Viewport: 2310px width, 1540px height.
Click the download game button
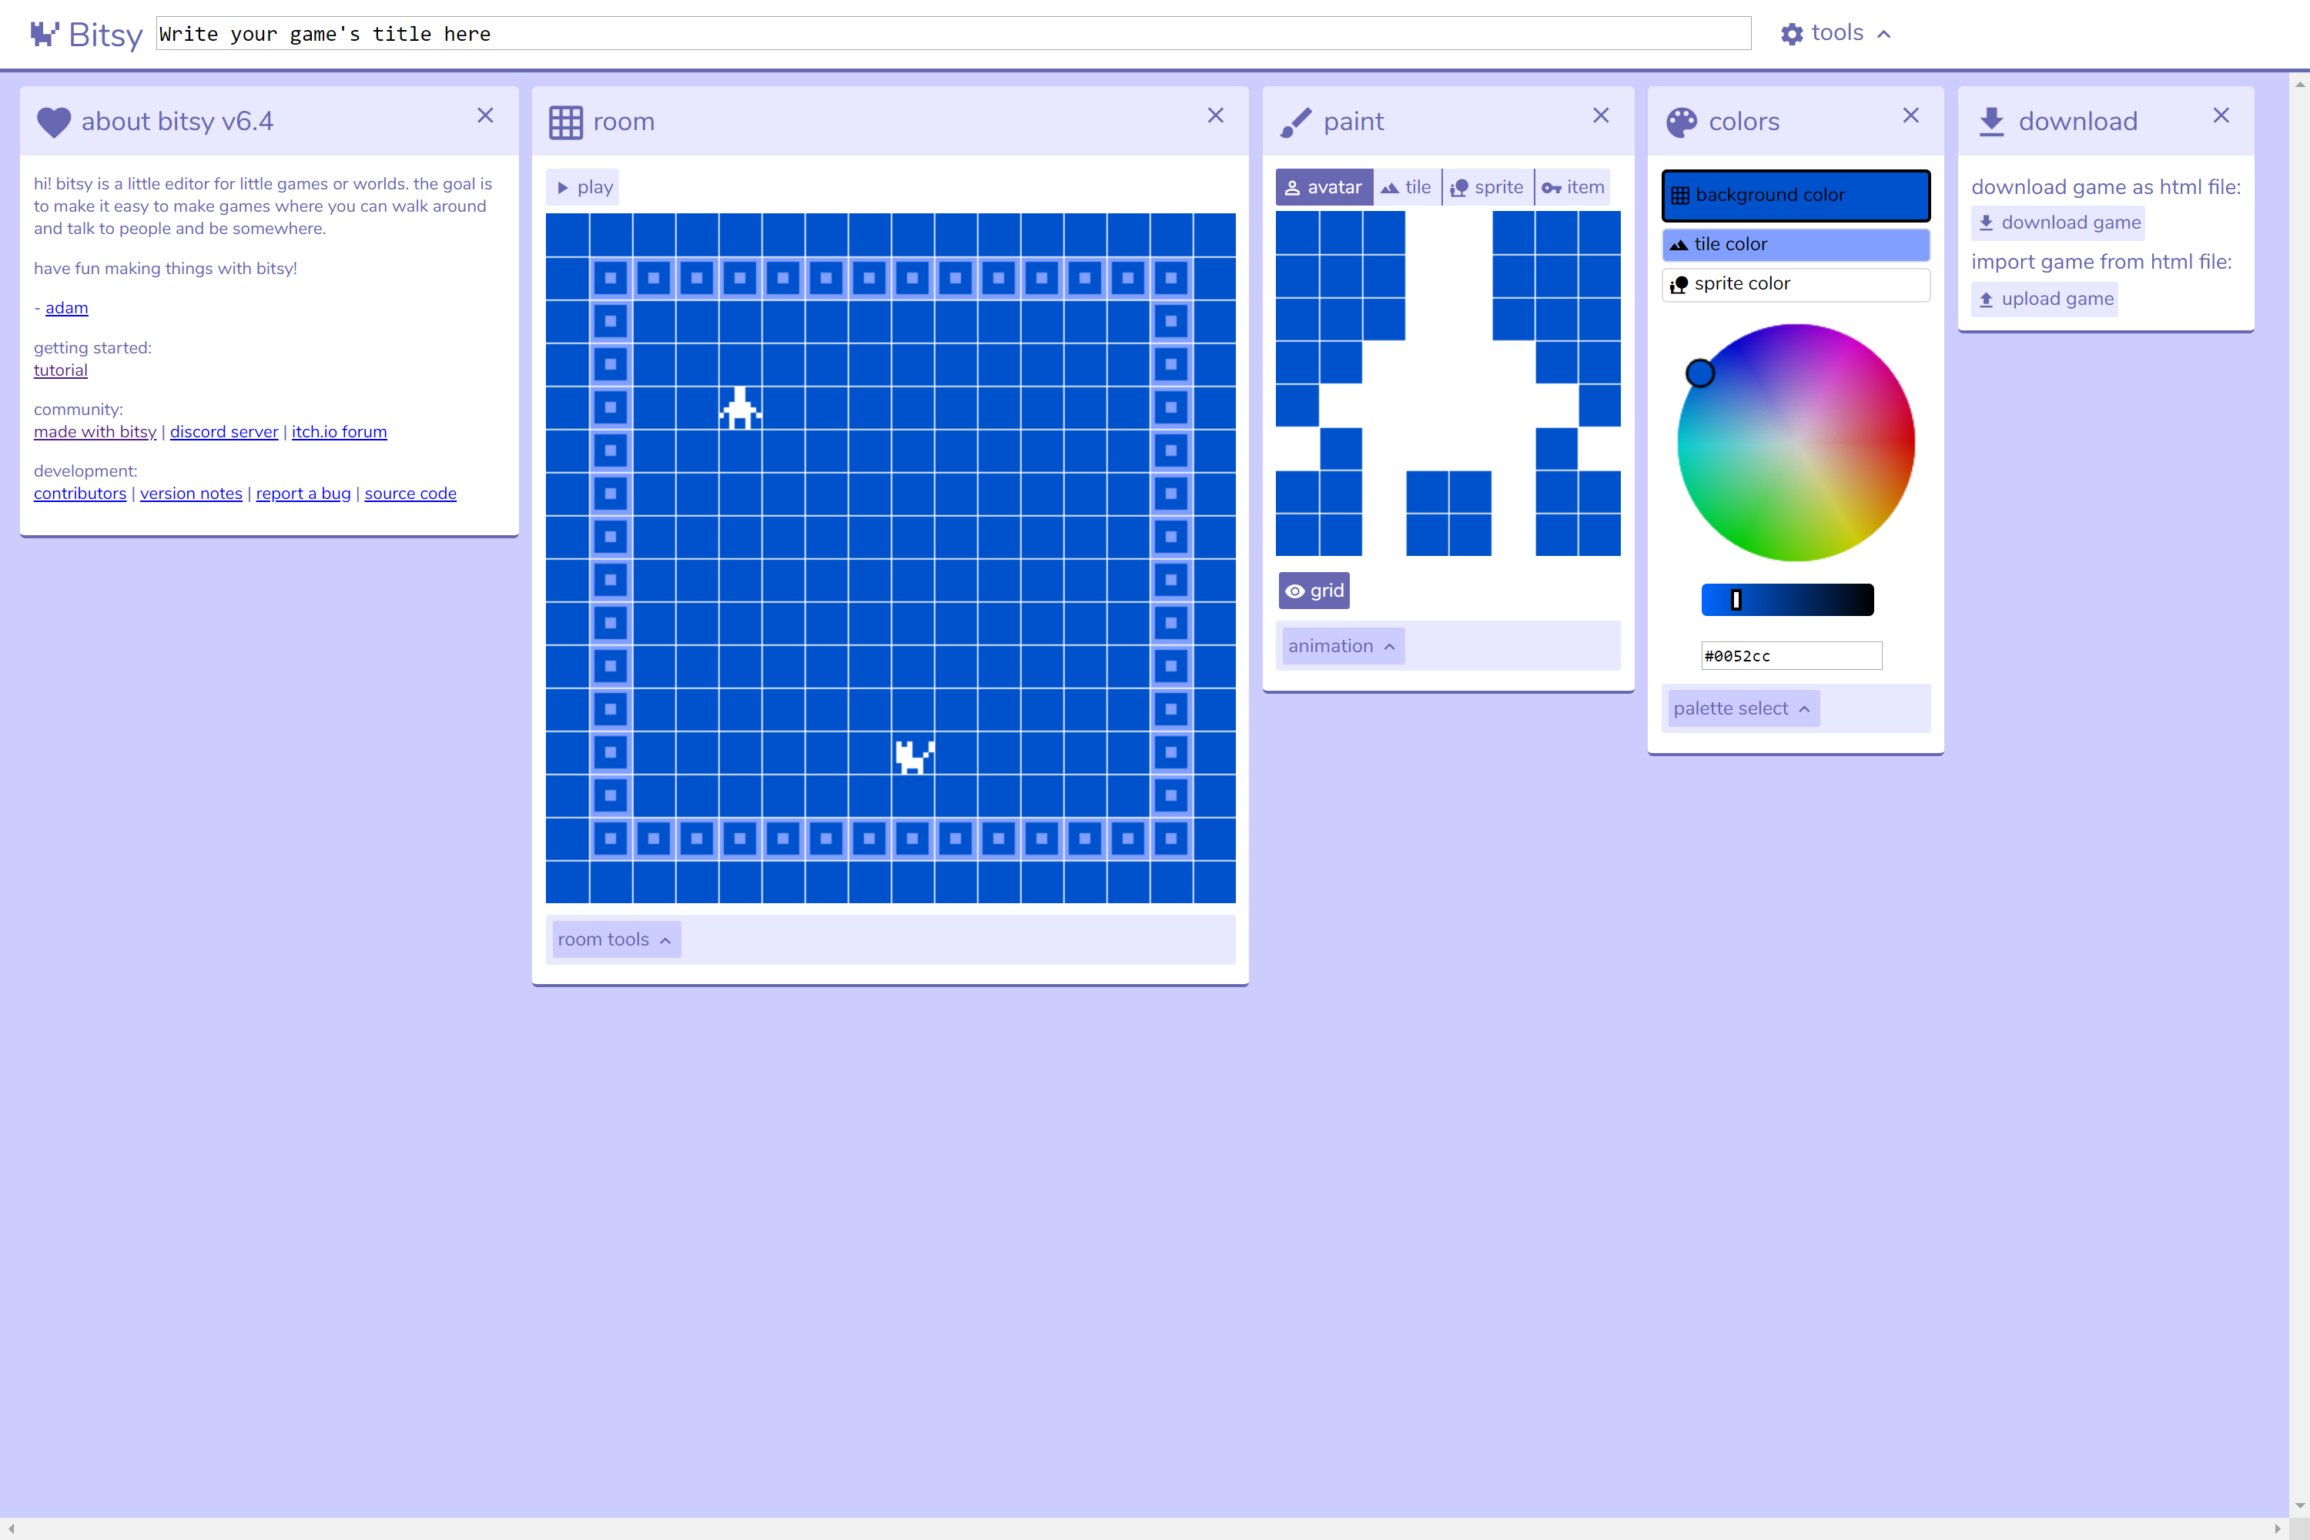pos(2057,222)
